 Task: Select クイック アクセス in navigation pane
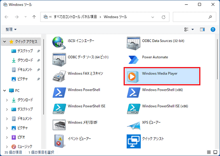pyautogui.click(x=21, y=41)
